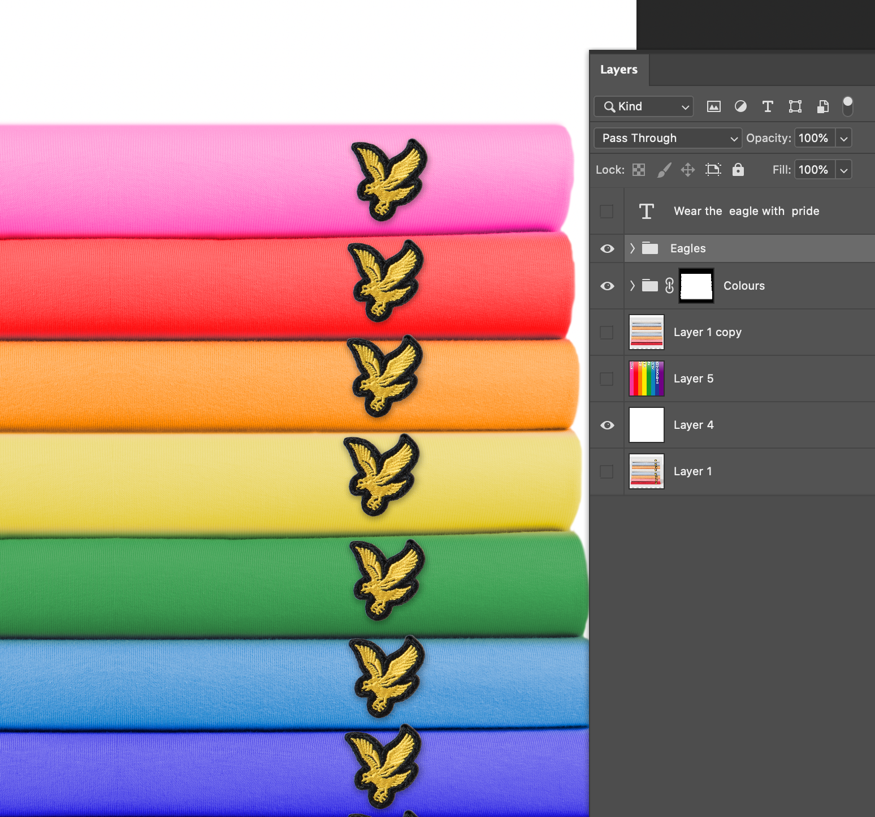Open the Pass Through blend mode dropdown
The width and height of the screenshot is (875, 817).
[668, 138]
